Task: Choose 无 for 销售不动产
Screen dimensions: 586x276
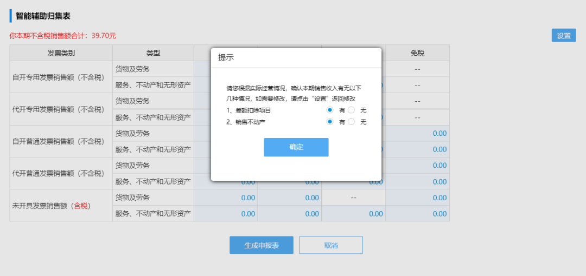Action: [x=351, y=122]
